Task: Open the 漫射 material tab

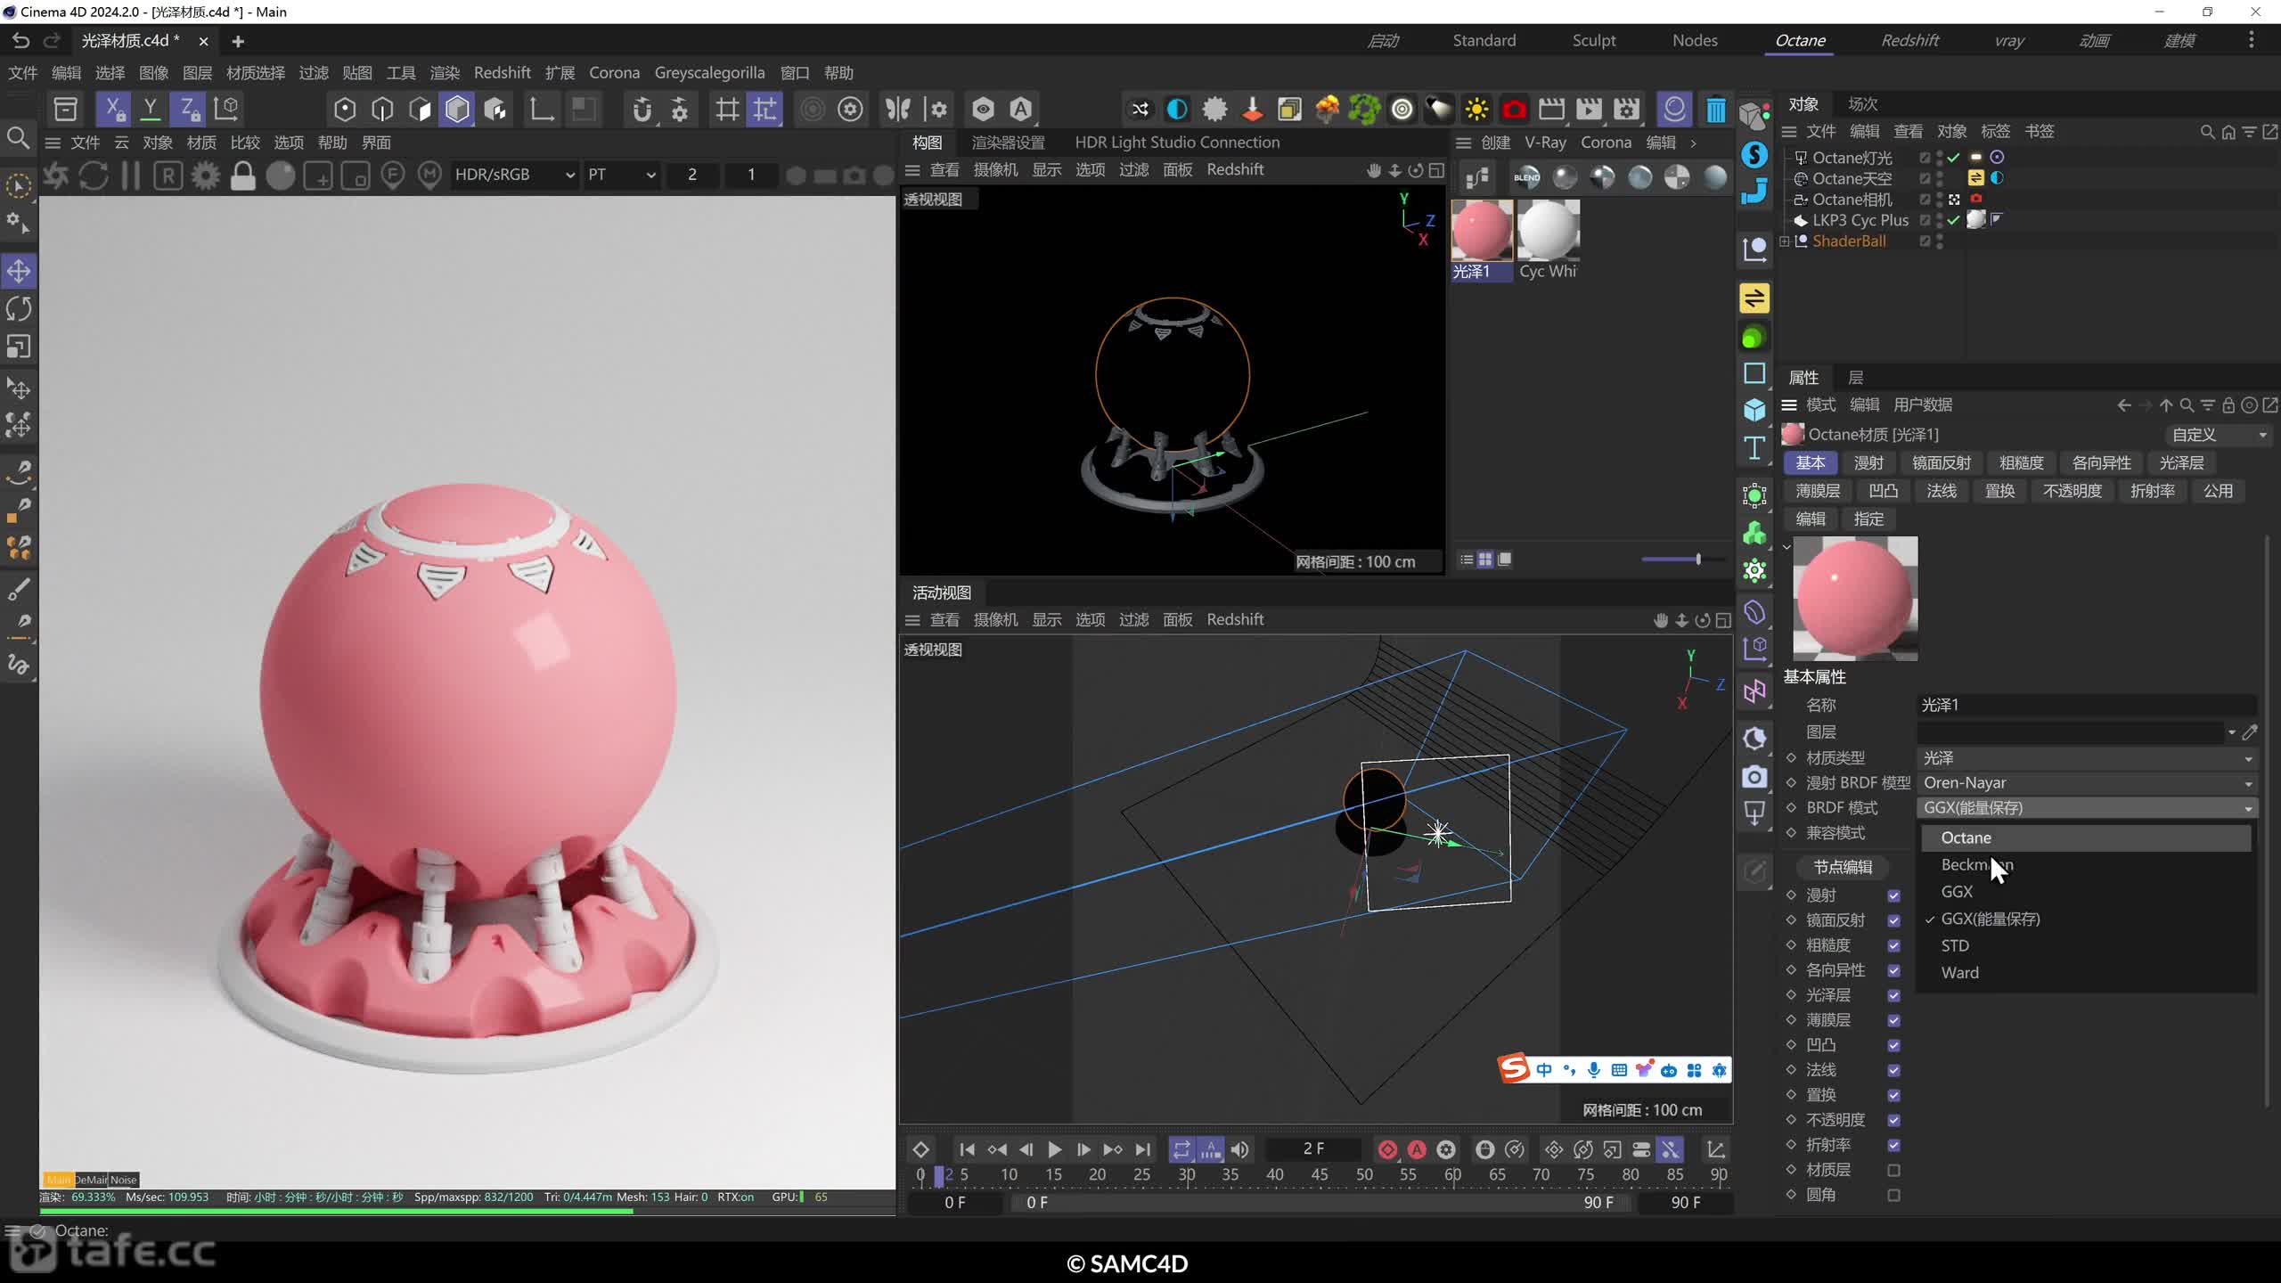Action: [x=1868, y=463]
